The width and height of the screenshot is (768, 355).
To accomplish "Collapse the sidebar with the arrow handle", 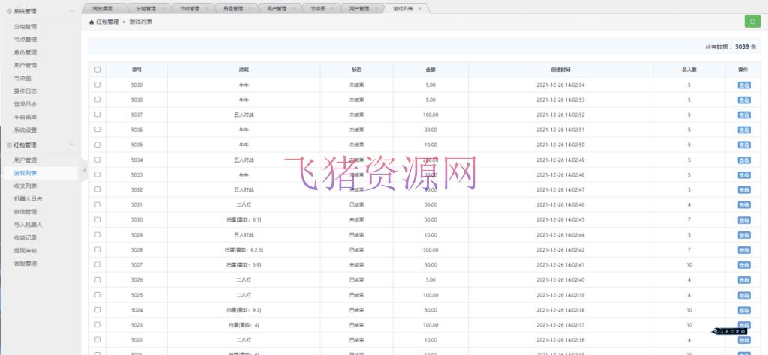I will click(x=84, y=170).
